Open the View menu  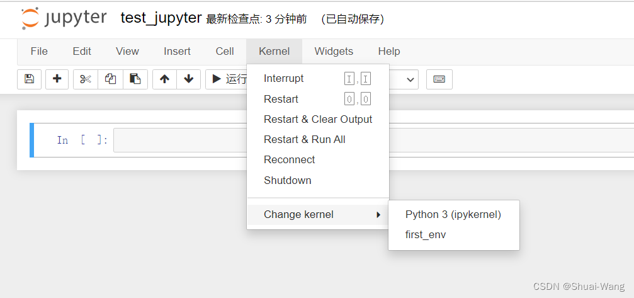coord(127,52)
